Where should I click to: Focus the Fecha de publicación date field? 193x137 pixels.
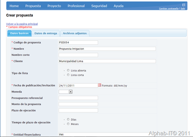click(x=78, y=85)
